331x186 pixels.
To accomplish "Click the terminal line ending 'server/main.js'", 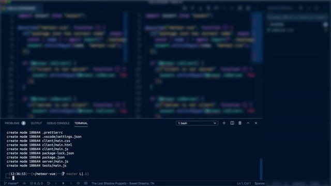I will [x=37, y=162].
